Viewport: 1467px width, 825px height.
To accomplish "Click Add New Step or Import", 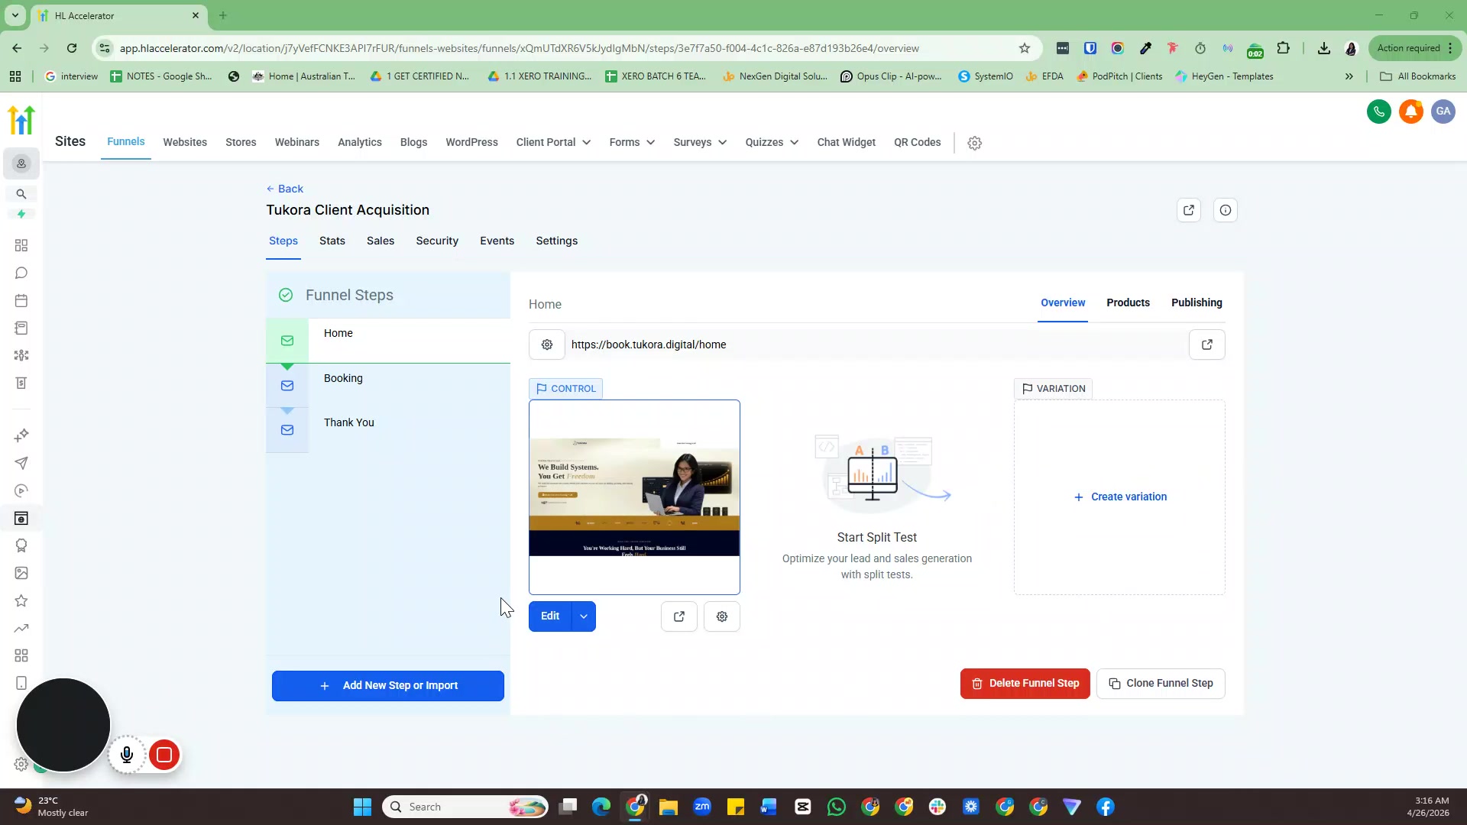I will (388, 685).
